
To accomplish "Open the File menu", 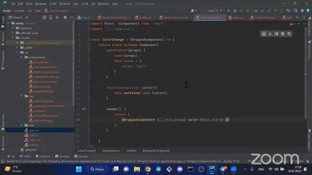I will point(13,4).
